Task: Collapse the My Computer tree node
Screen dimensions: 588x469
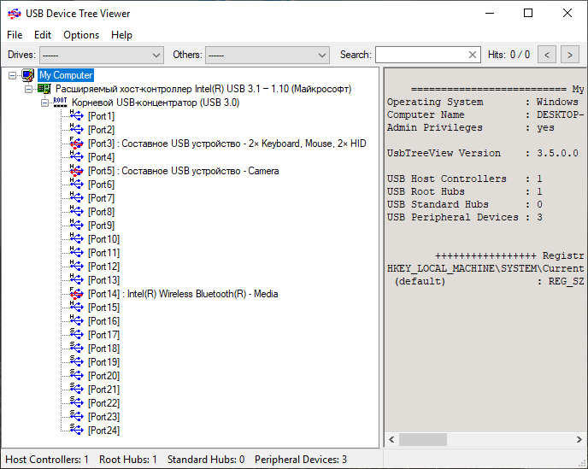Action: click(12, 75)
